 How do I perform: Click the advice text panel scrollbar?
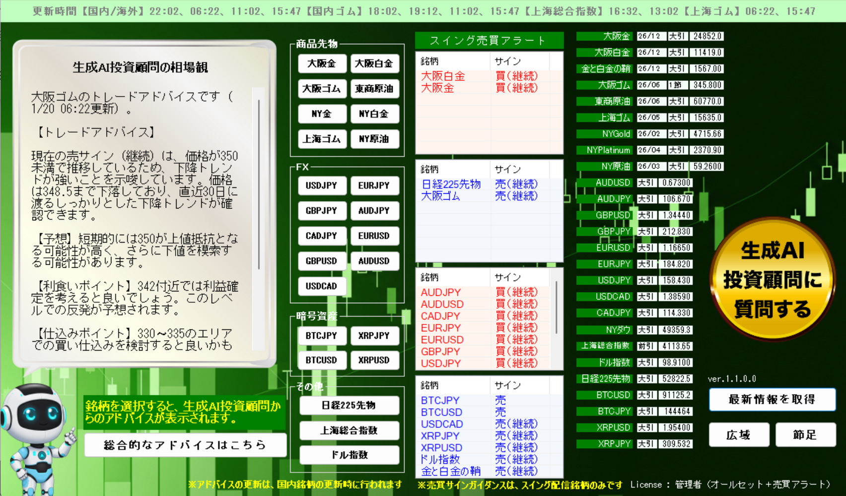259,185
